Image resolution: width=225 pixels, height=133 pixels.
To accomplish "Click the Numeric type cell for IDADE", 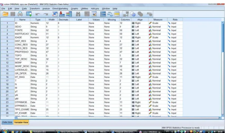I will coord(38,37).
